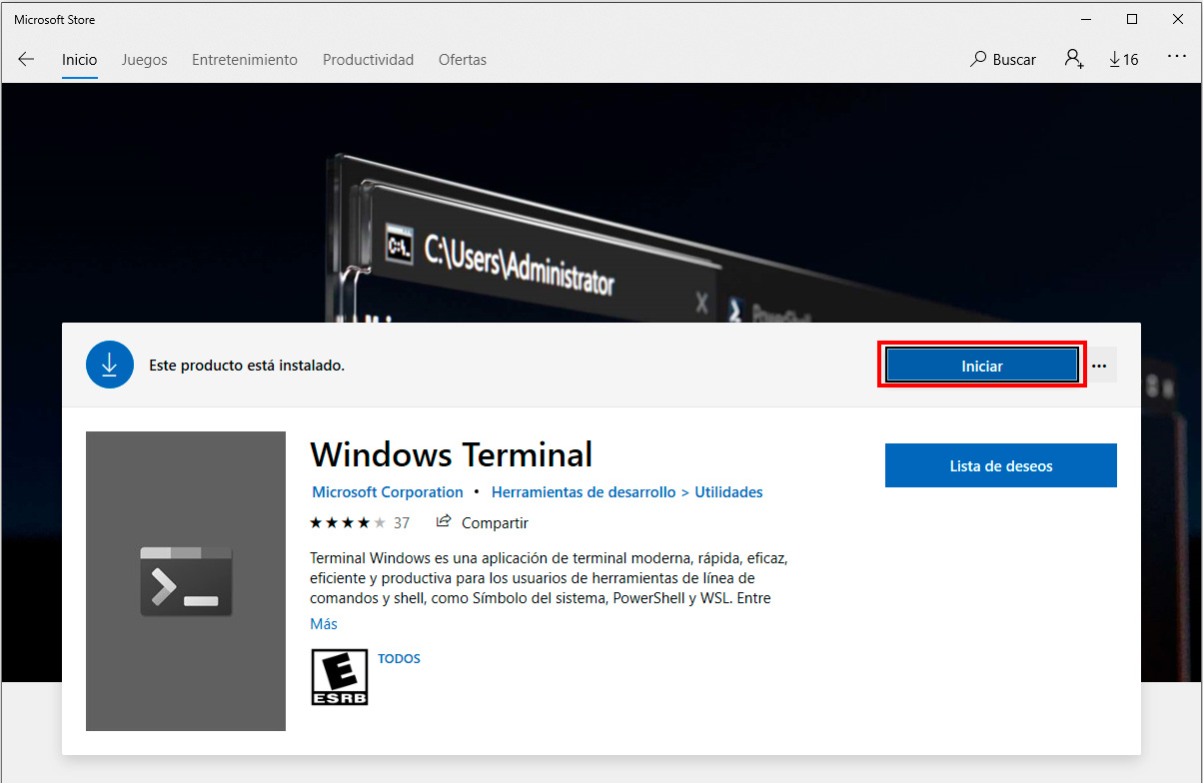The height and width of the screenshot is (783, 1203).
Task: Select the Productividad tab
Action: coord(368,60)
